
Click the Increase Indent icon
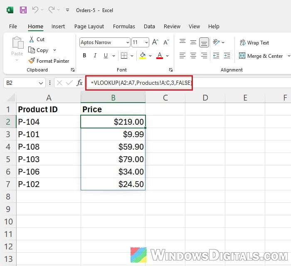tap(227, 55)
